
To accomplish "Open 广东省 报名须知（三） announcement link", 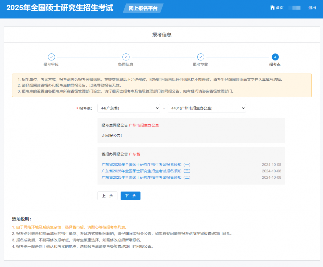I will pyautogui.click(x=146, y=171).
